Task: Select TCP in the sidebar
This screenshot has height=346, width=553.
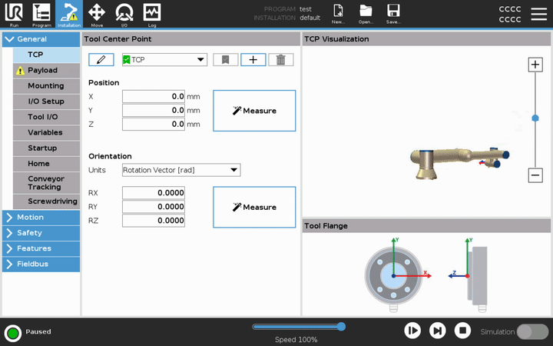Action: pyautogui.click(x=46, y=55)
